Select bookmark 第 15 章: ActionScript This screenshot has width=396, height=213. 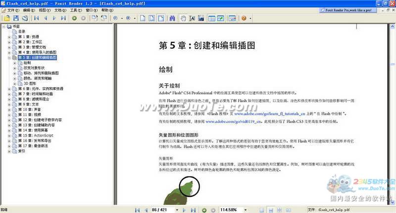(x=36, y=136)
